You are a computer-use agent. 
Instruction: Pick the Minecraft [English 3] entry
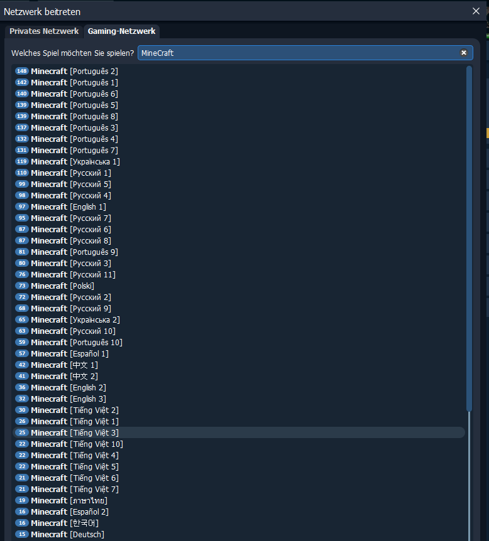[239, 399]
